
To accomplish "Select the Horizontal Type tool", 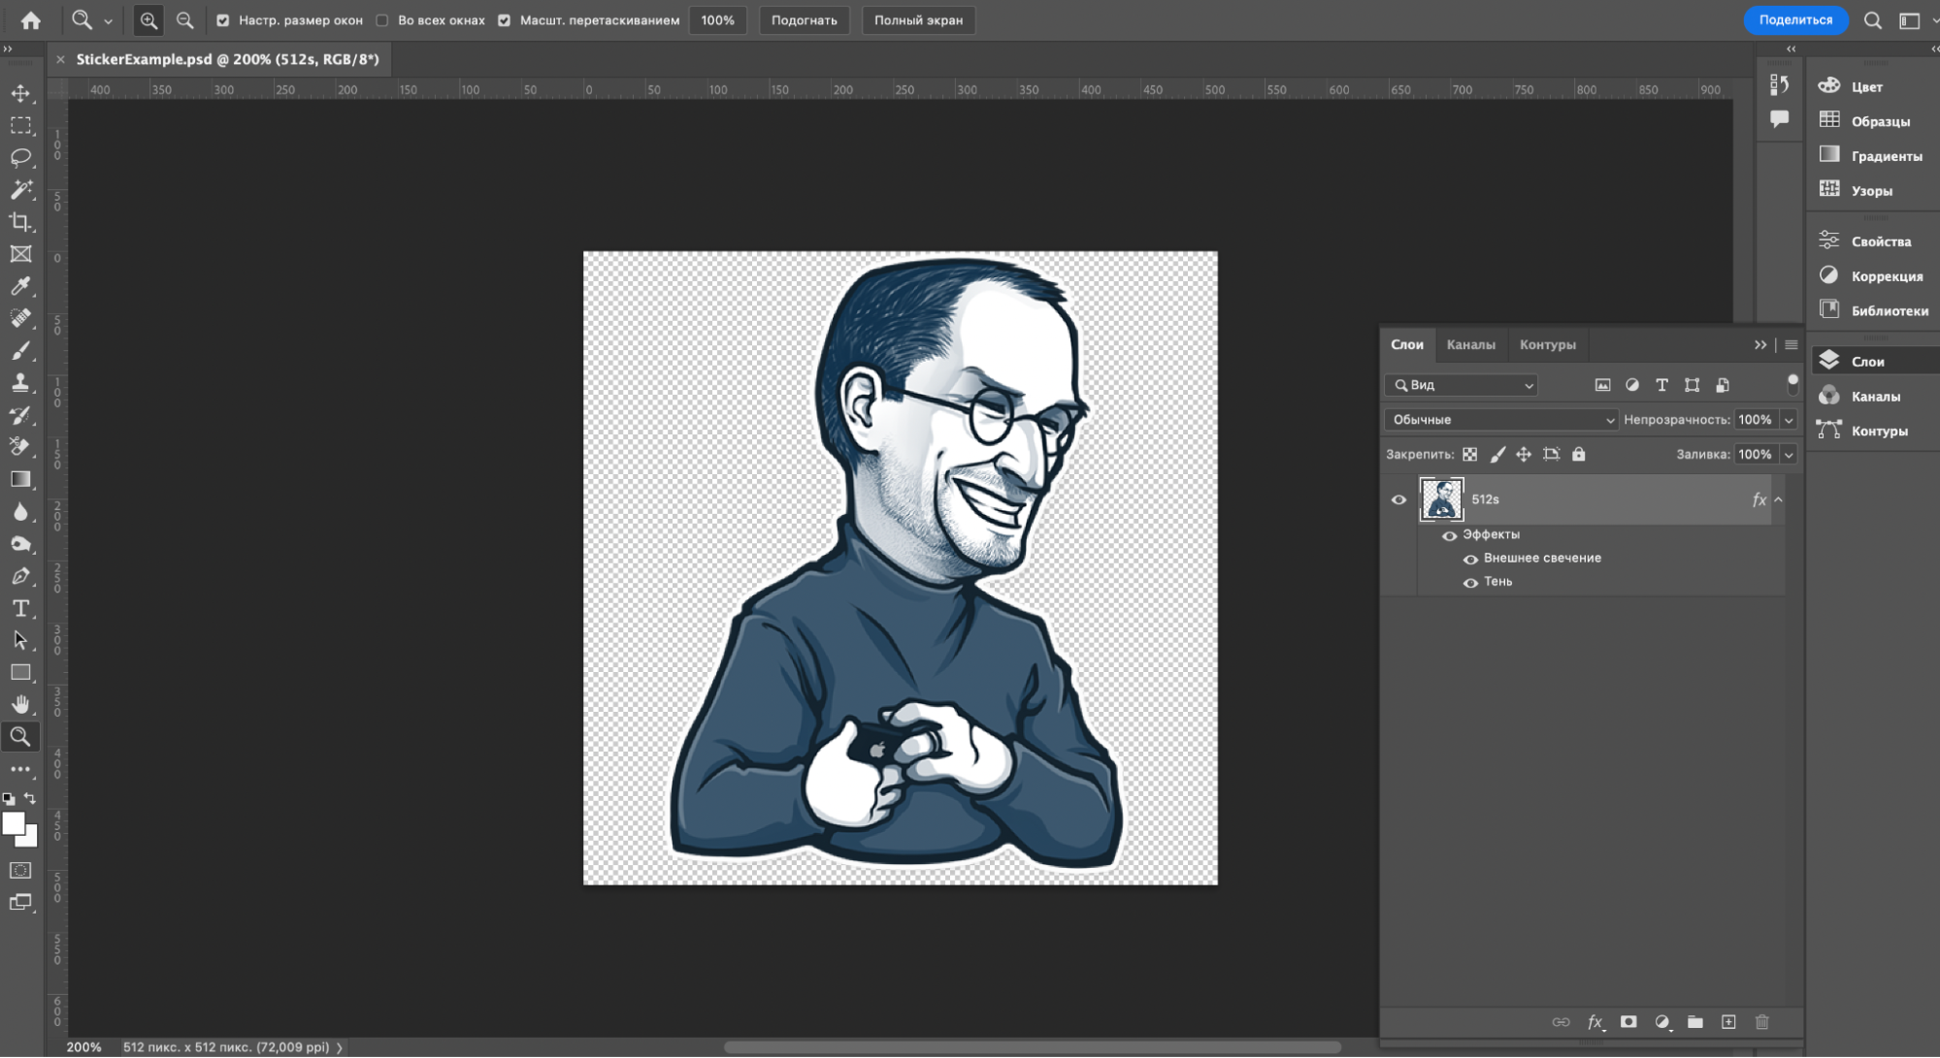I will point(20,608).
